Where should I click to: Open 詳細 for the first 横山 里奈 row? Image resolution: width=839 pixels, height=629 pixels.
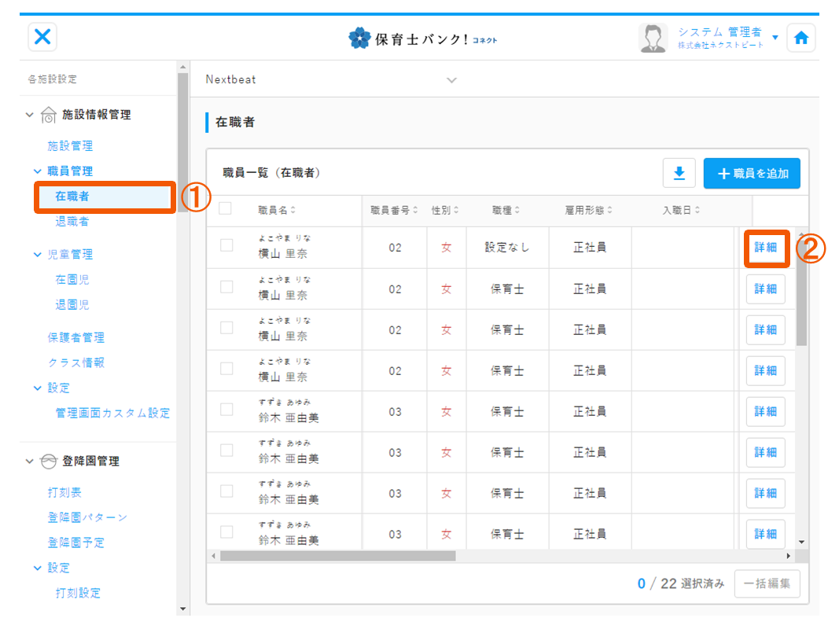(x=765, y=247)
